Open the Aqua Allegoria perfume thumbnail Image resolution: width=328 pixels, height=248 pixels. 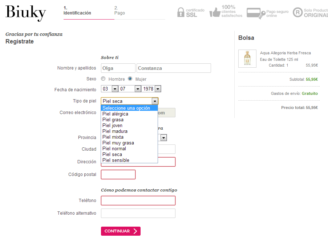pyautogui.click(x=247, y=59)
